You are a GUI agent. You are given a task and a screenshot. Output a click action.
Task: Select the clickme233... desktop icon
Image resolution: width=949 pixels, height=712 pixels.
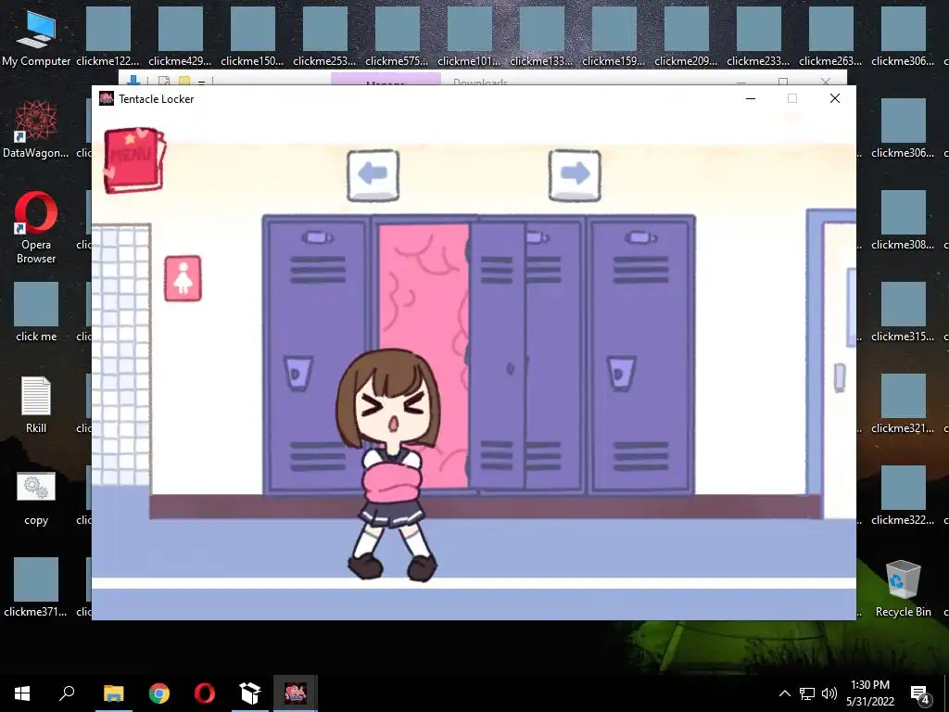(758, 37)
